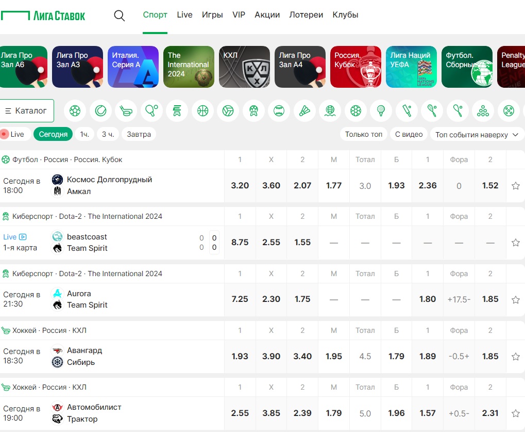Pick the draw odds 3.60 for Космос–Амкал

click(271, 185)
